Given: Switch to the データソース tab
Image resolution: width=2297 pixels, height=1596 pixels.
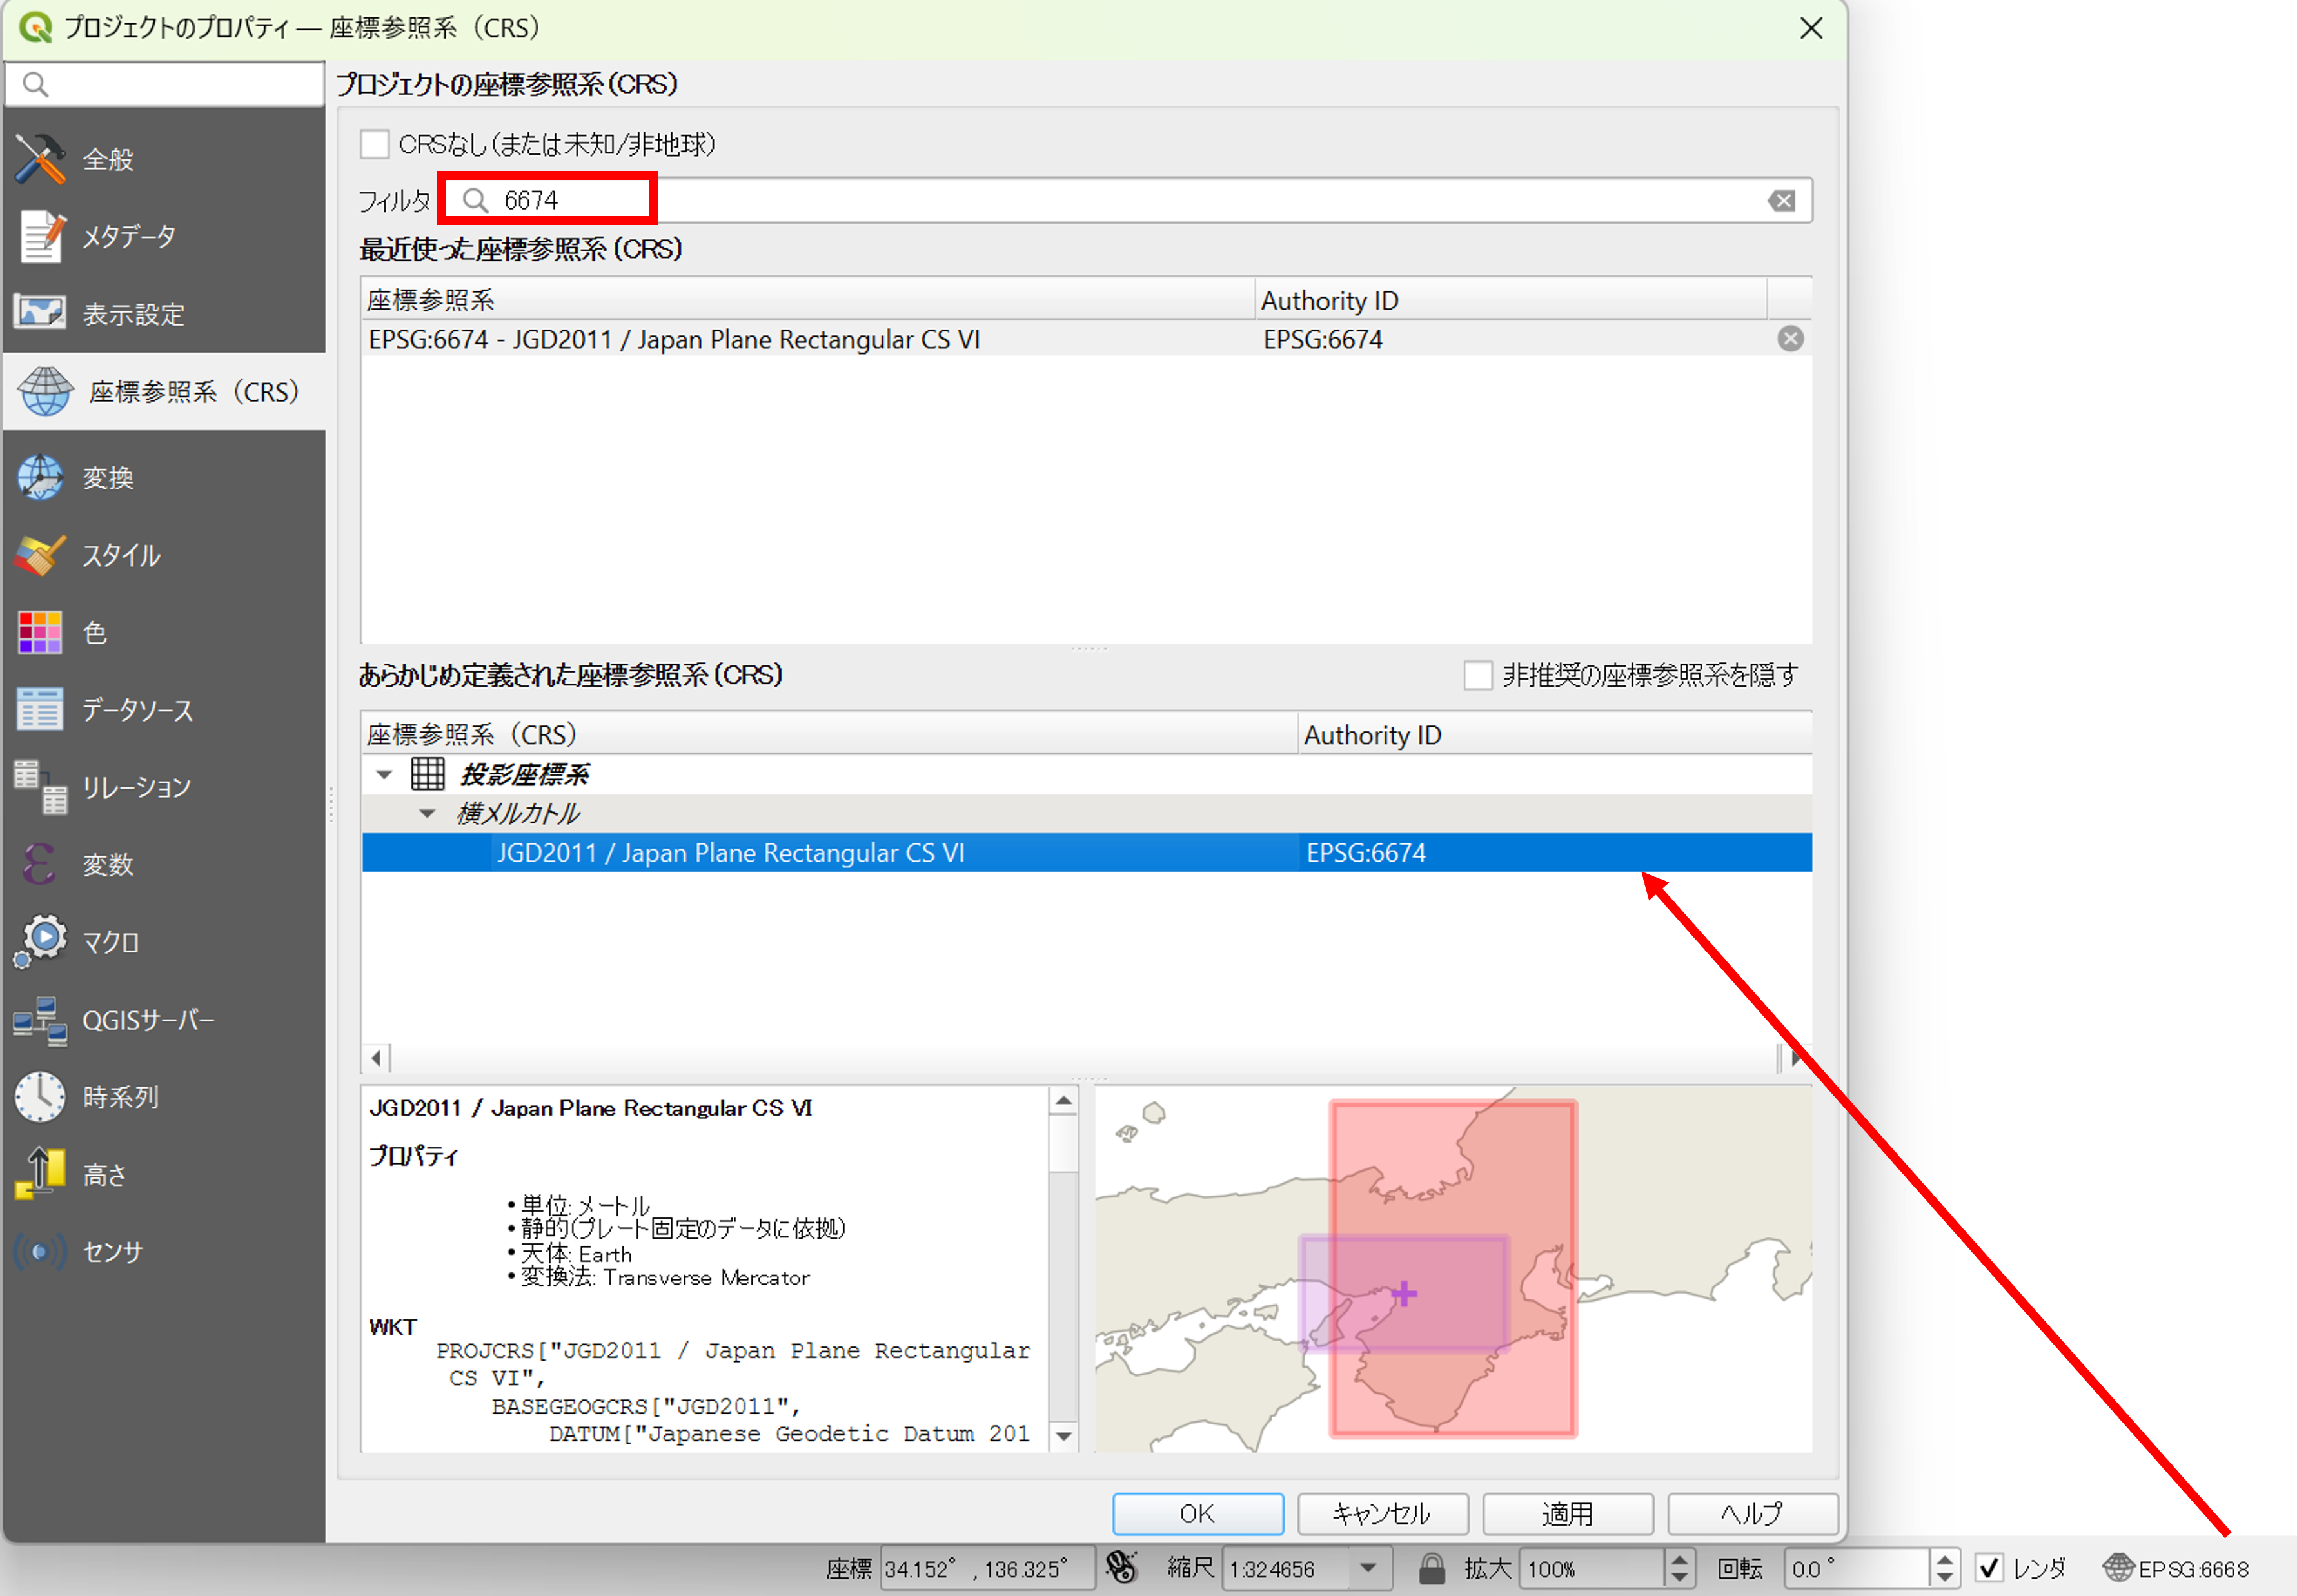Looking at the screenshot, I should tap(137, 710).
